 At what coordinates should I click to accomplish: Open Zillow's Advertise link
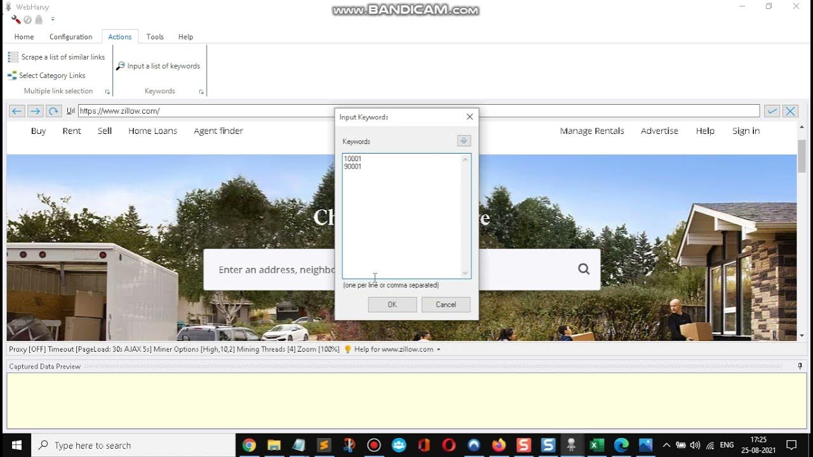click(659, 131)
